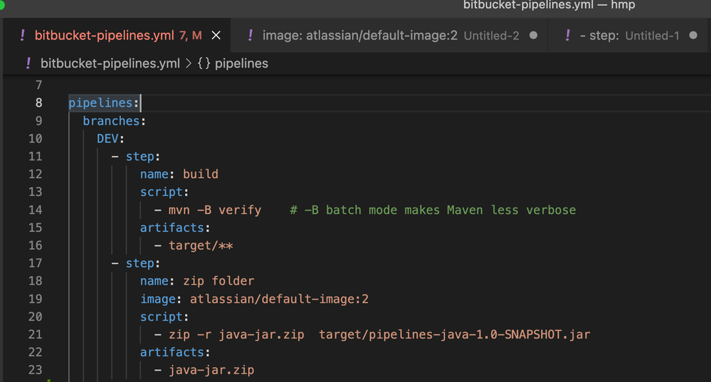711x382 pixels.
Task: Click unsaved dot on the Untitled-1 tab
Action: (693, 36)
